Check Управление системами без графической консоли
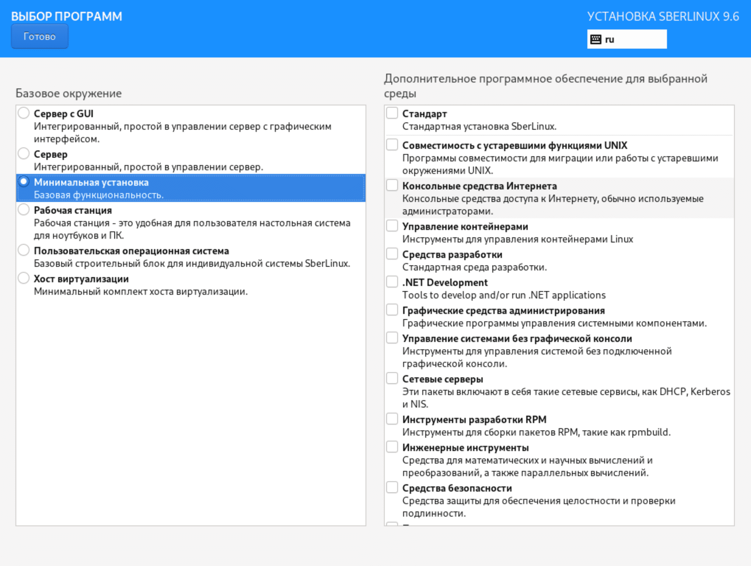The width and height of the screenshot is (751, 566). pyautogui.click(x=392, y=338)
